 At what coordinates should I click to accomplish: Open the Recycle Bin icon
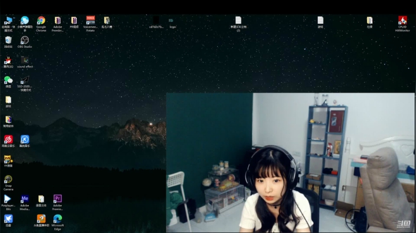(8, 40)
